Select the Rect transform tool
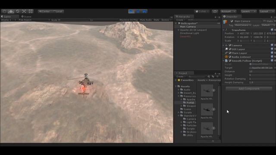276x155 pixels. [31, 12]
